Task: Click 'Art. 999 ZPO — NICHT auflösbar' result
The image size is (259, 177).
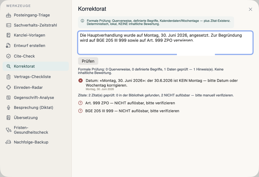Action: [x=130, y=103]
